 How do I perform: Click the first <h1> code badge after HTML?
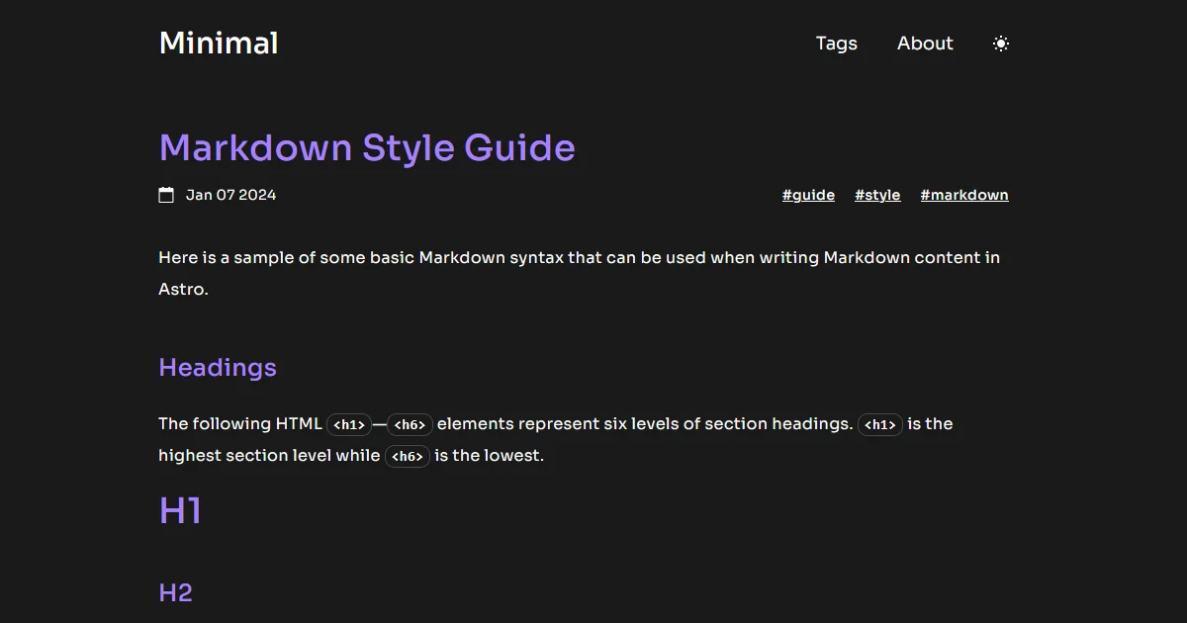pos(349,425)
